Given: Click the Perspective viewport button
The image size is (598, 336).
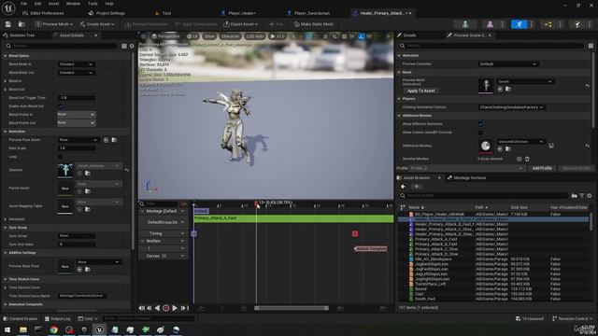Looking at the screenshot, I should 165,36.
